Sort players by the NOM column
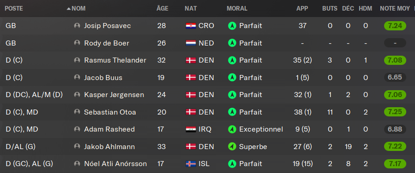 [78, 8]
